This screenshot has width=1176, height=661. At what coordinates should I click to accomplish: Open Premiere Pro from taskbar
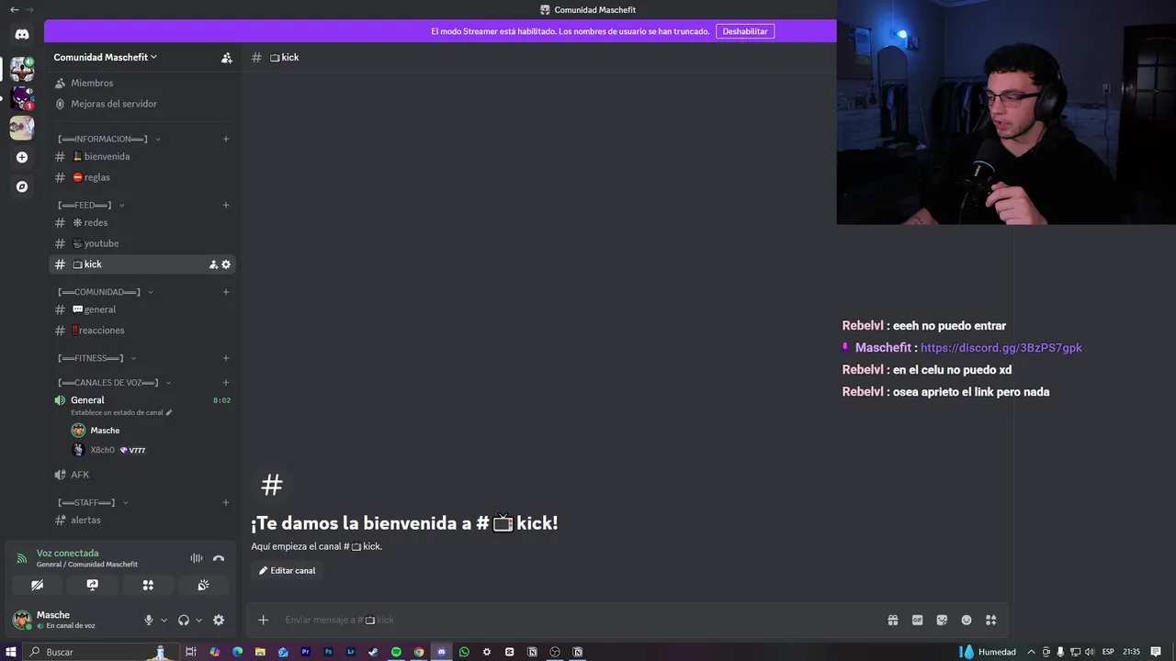pyautogui.click(x=306, y=652)
